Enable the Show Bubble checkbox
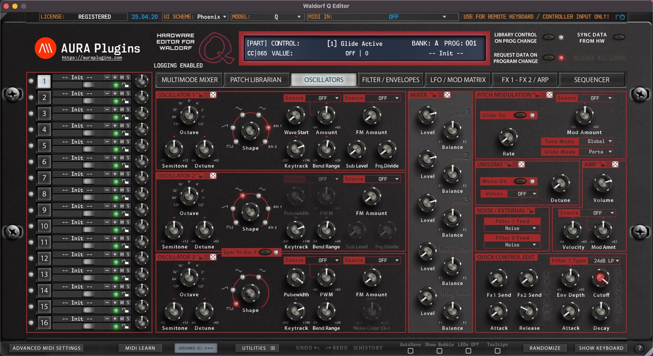The height and width of the screenshot is (356, 653). 439,351
